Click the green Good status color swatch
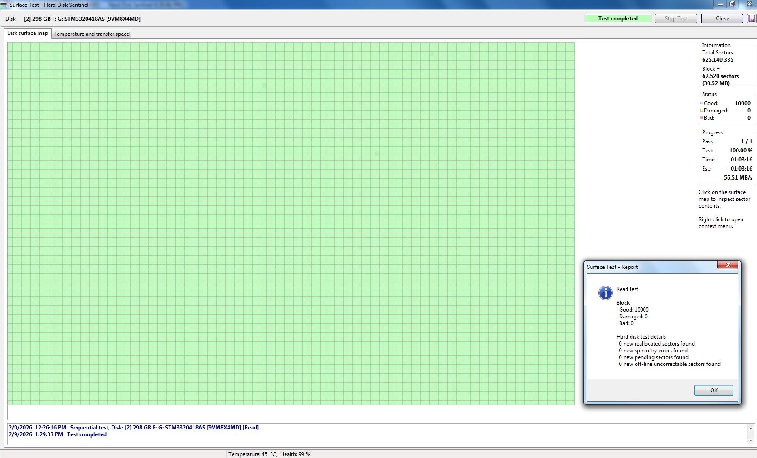757x458 pixels. click(x=702, y=103)
